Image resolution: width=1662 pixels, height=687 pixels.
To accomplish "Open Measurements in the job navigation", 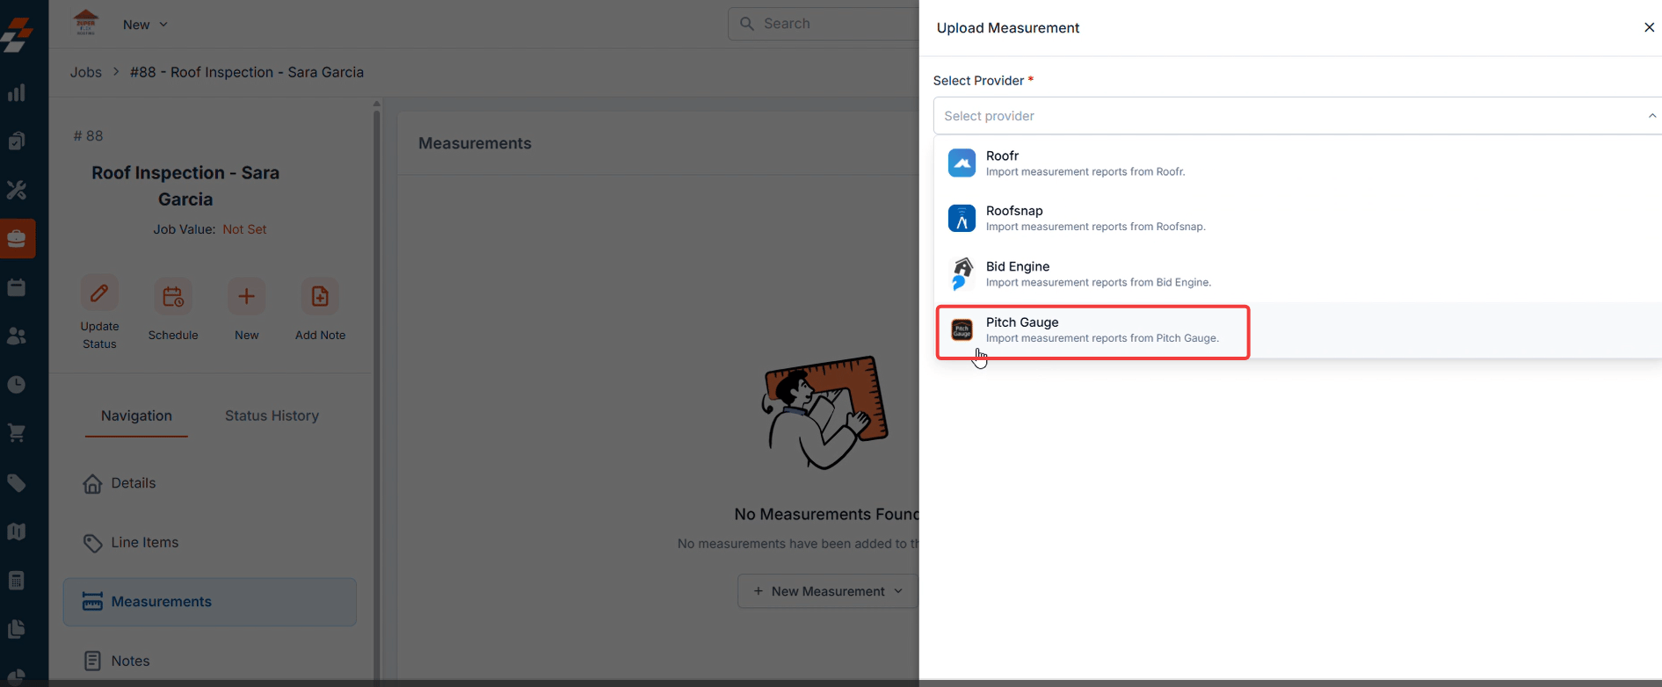I will tap(210, 602).
